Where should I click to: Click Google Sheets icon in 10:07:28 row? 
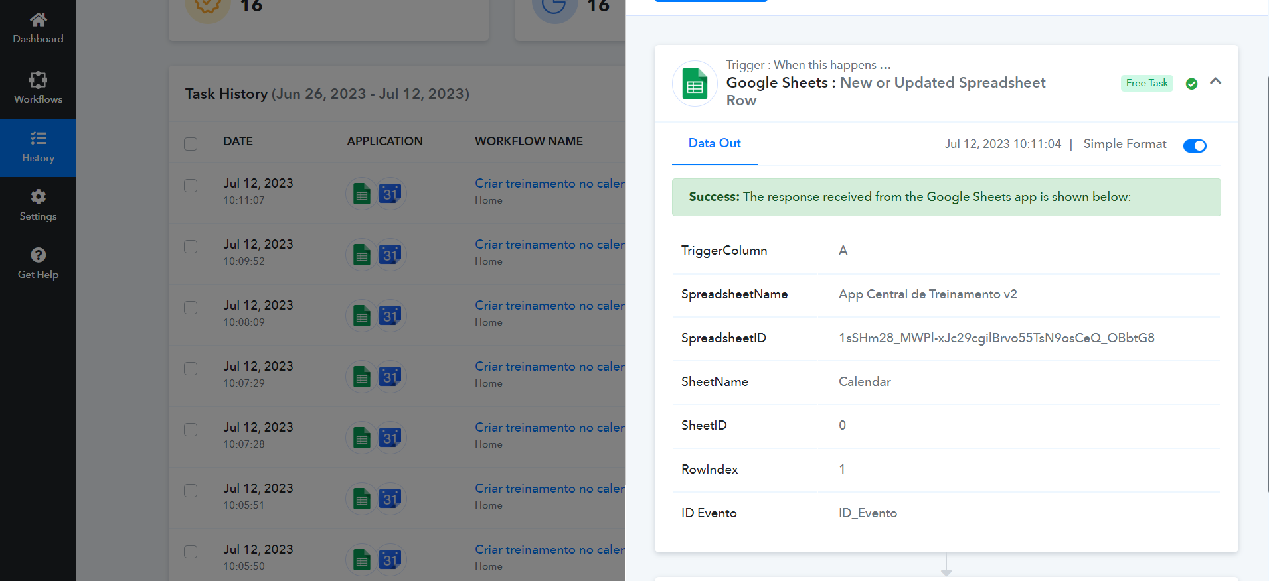(x=362, y=438)
